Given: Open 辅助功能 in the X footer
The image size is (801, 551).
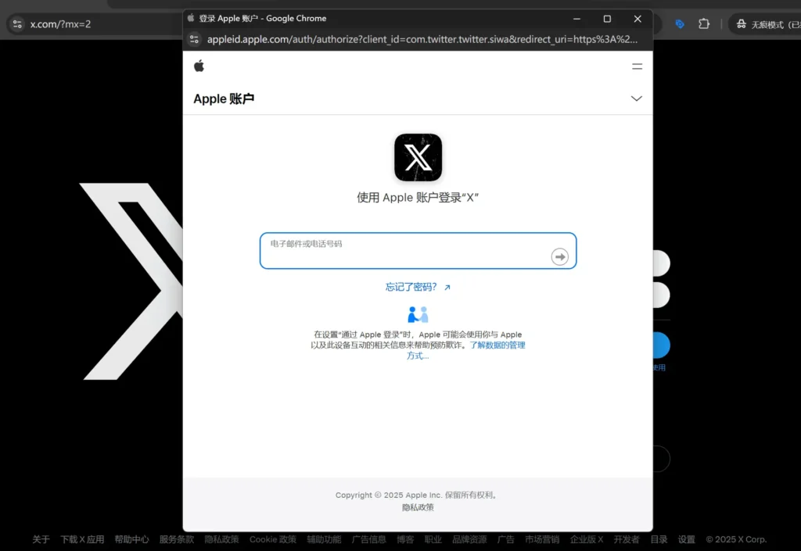Looking at the screenshot, I should [324, 539].
